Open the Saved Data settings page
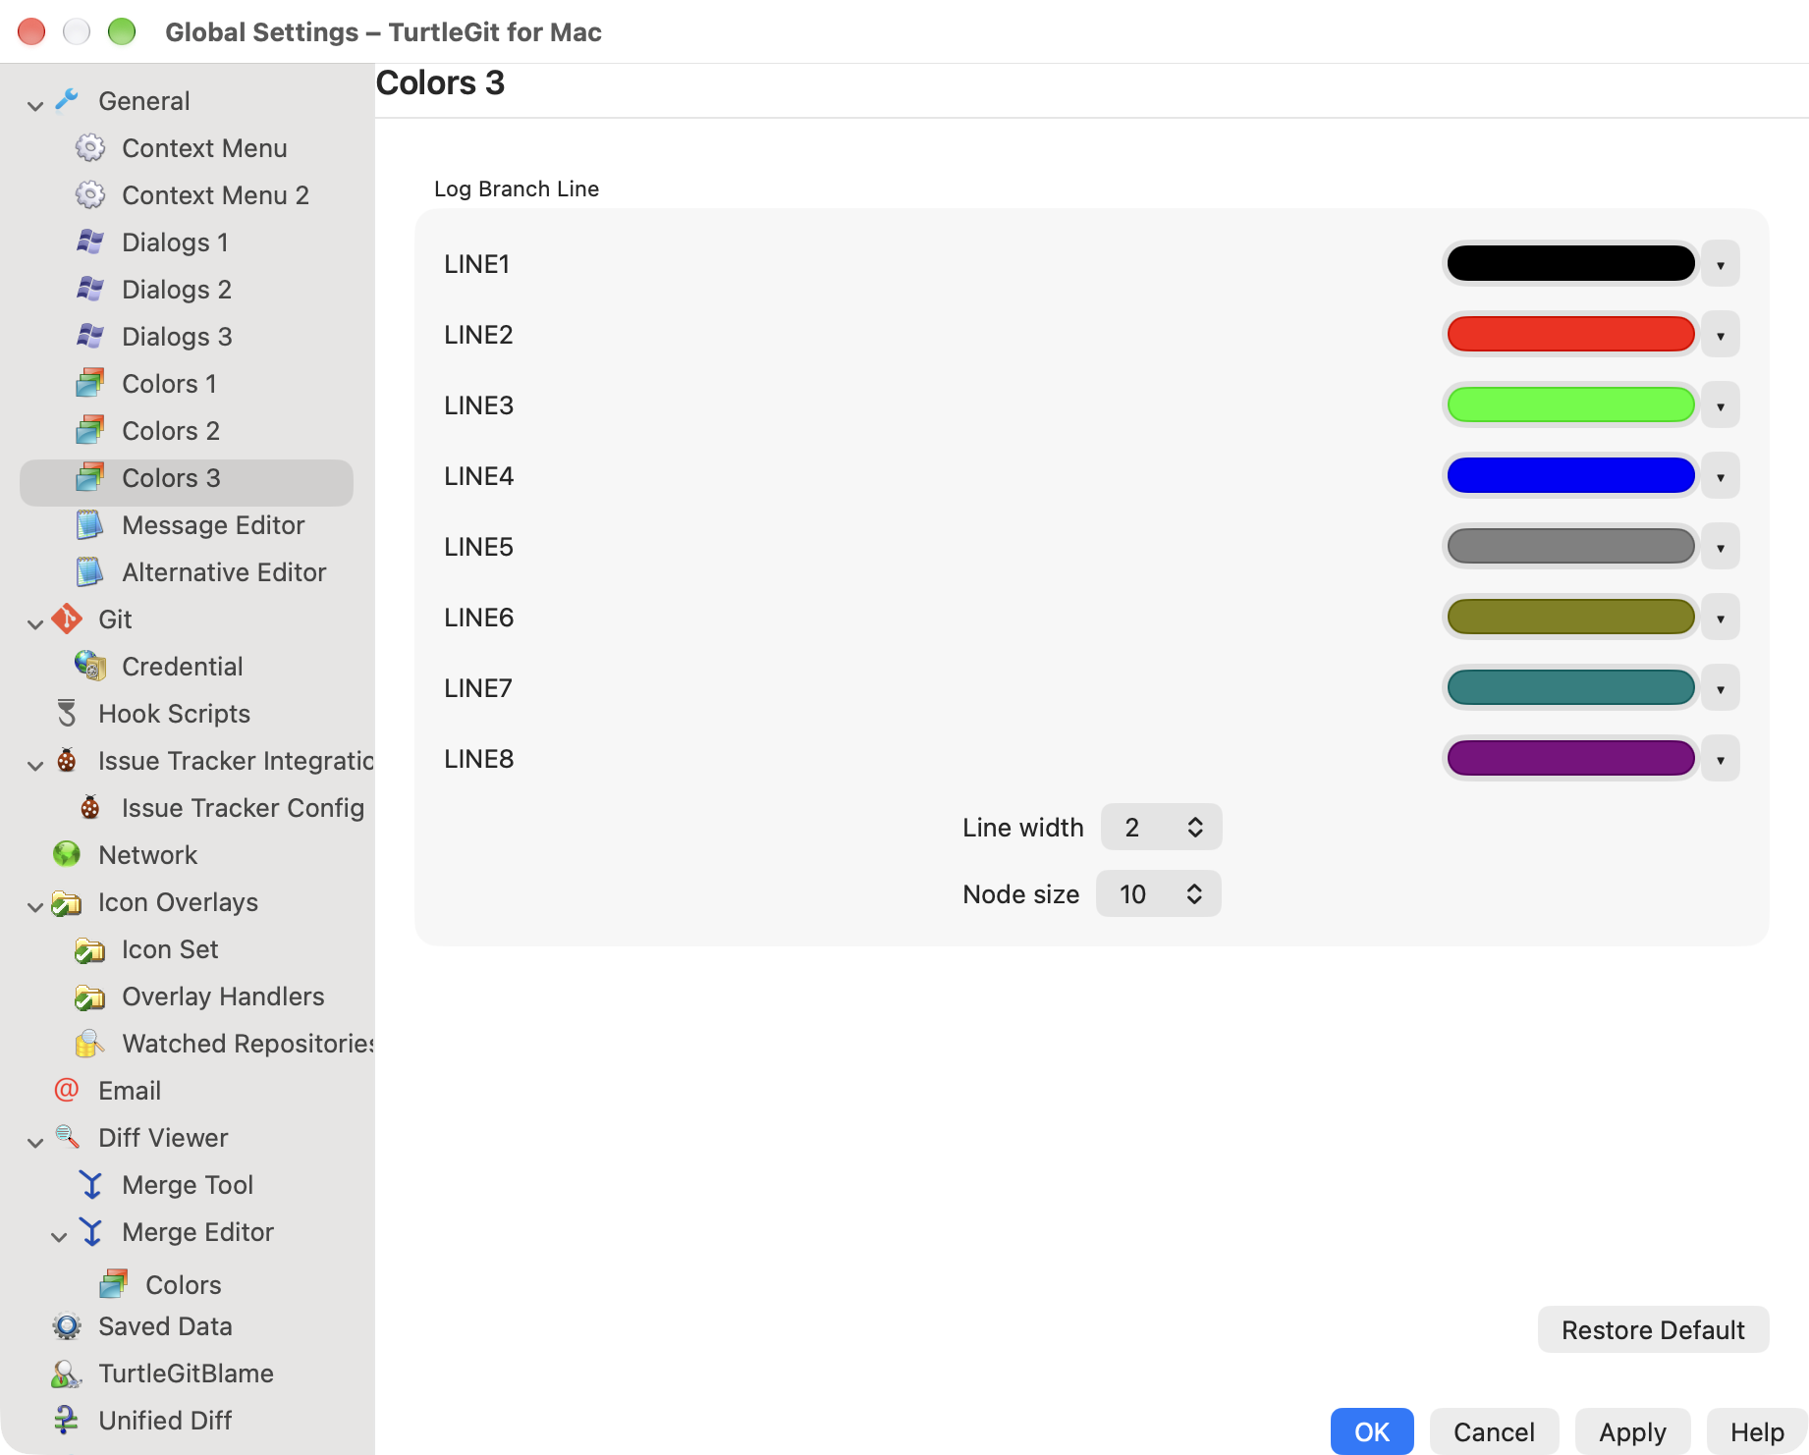Viewport: 1809px width, 1455px height. click(165, 1326)
